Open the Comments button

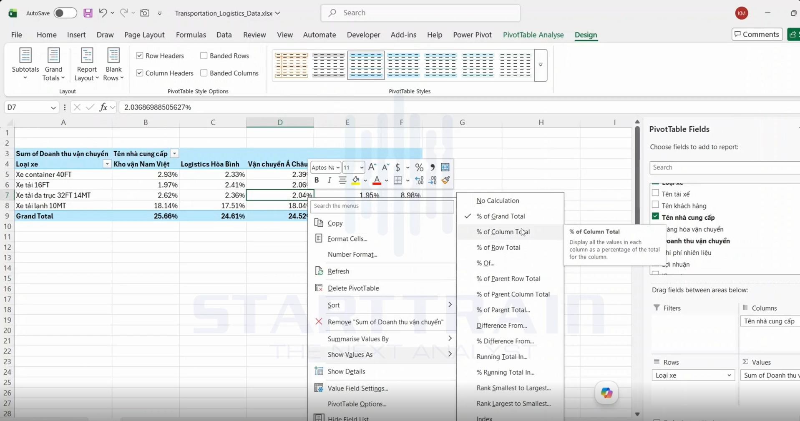coord(757,35)
